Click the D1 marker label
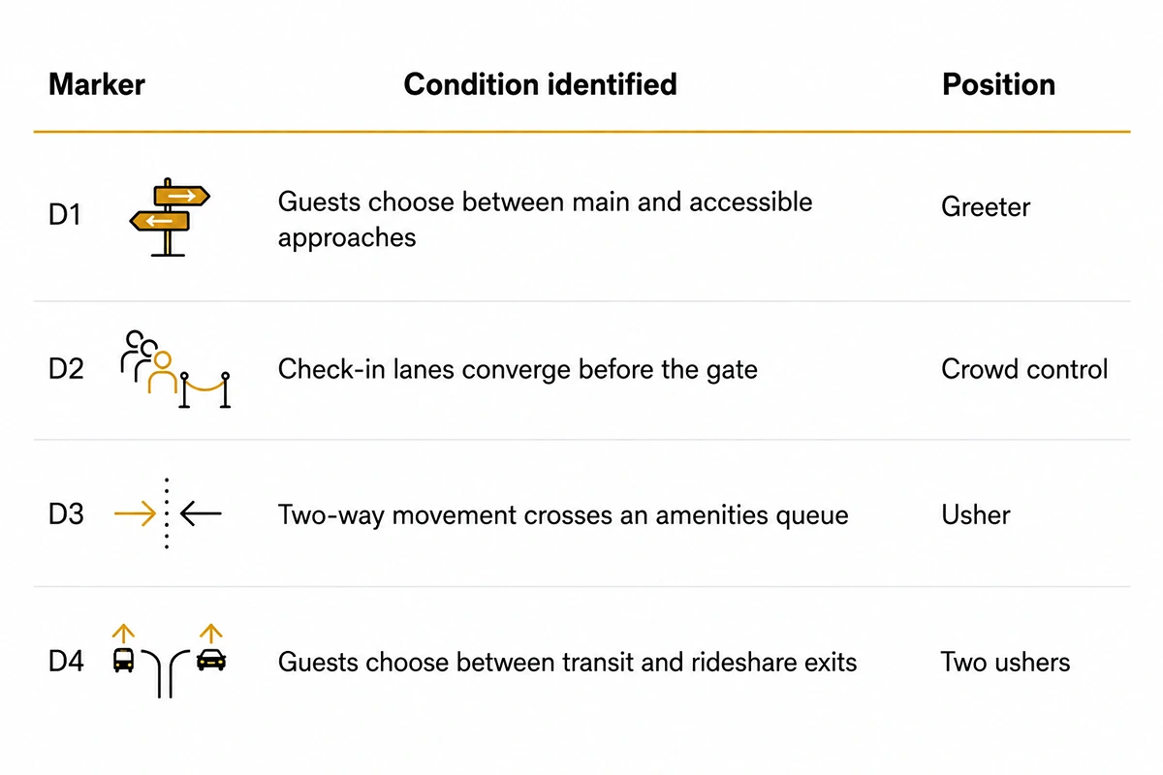Viewport: 1163px width, 775px height. 65,215
